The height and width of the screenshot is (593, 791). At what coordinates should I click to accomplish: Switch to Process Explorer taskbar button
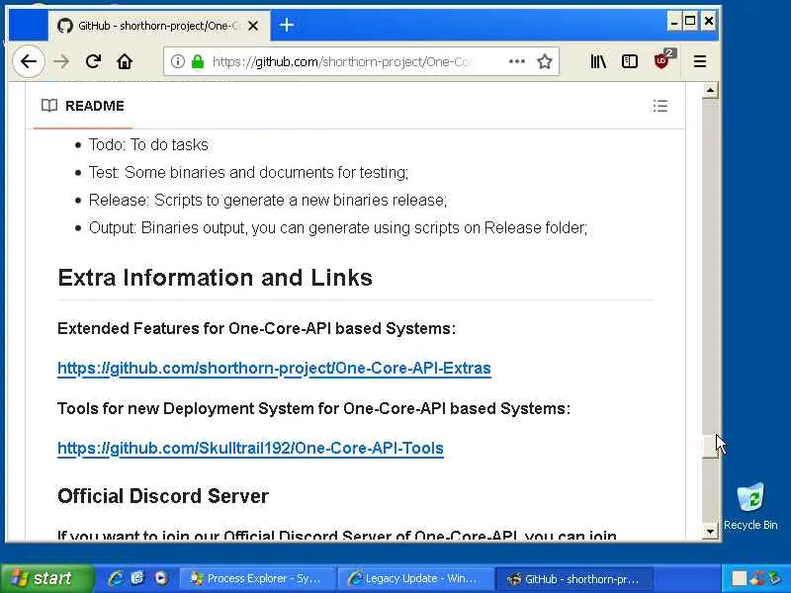tap(256, 578)
